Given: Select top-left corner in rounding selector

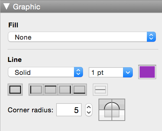Looking at the screenshot, I should click(x=105, y=104).
